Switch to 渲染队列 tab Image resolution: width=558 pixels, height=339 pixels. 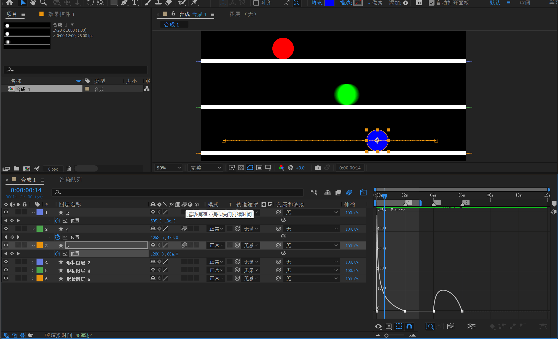tap(71, 180)
